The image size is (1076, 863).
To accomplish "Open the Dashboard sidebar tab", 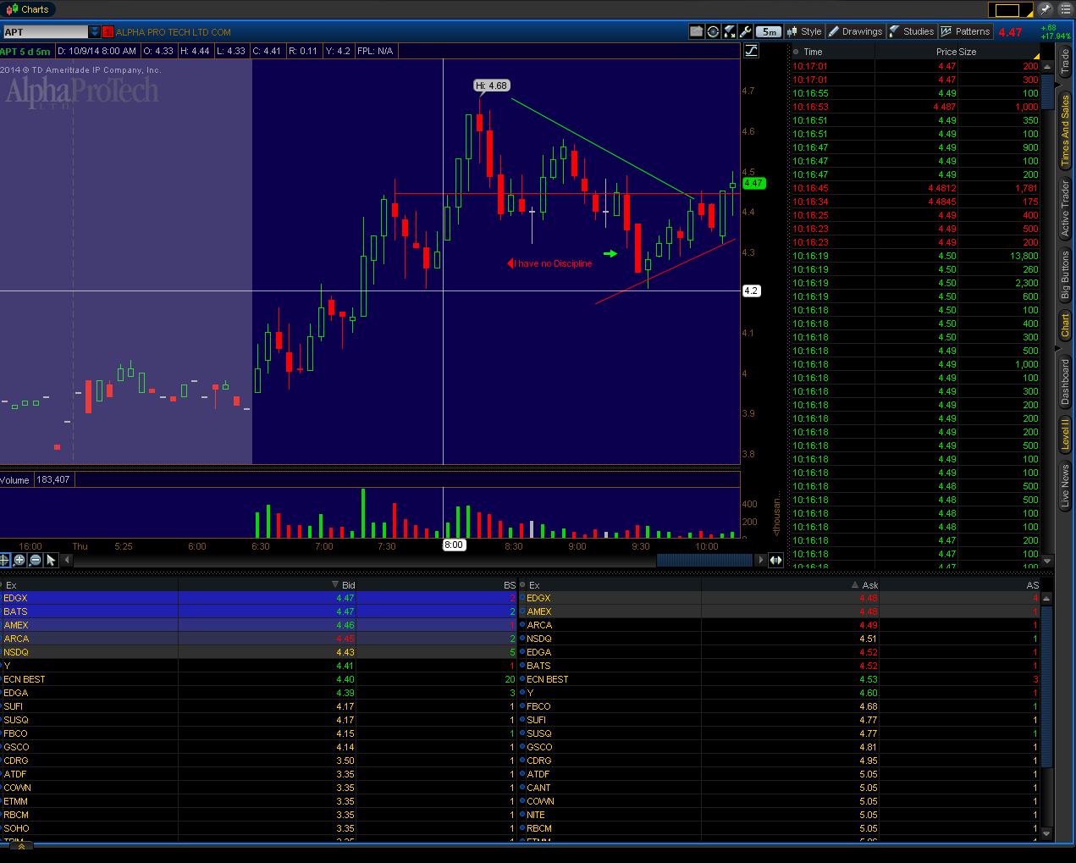I will coord(1065,382).
